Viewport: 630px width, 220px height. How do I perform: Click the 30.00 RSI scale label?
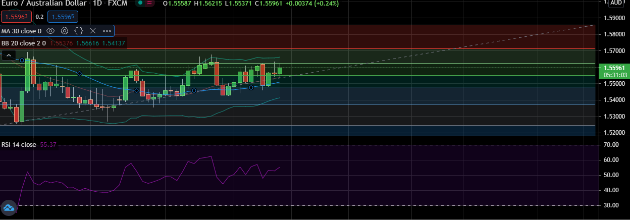point(611,205)
